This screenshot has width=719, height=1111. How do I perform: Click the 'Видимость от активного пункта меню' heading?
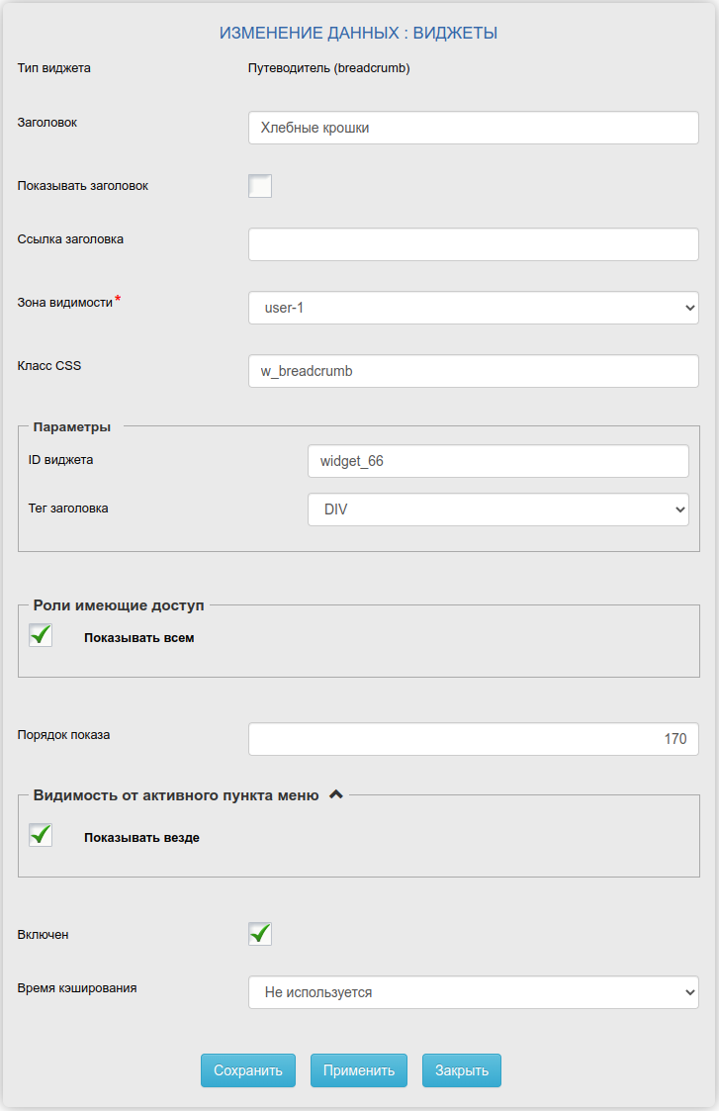coord(176,795)
